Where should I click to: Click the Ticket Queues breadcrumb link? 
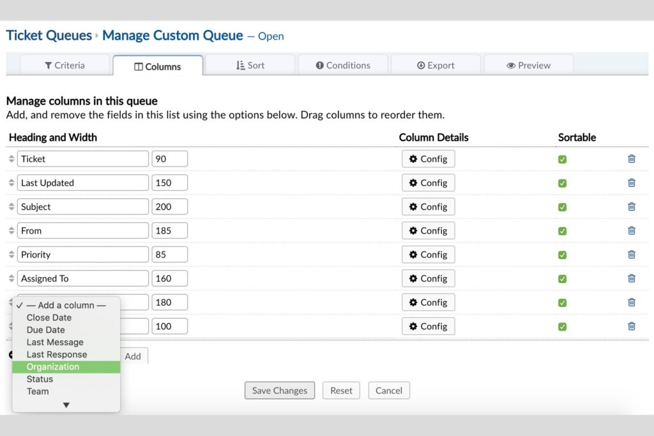click(x=49, y=35)
